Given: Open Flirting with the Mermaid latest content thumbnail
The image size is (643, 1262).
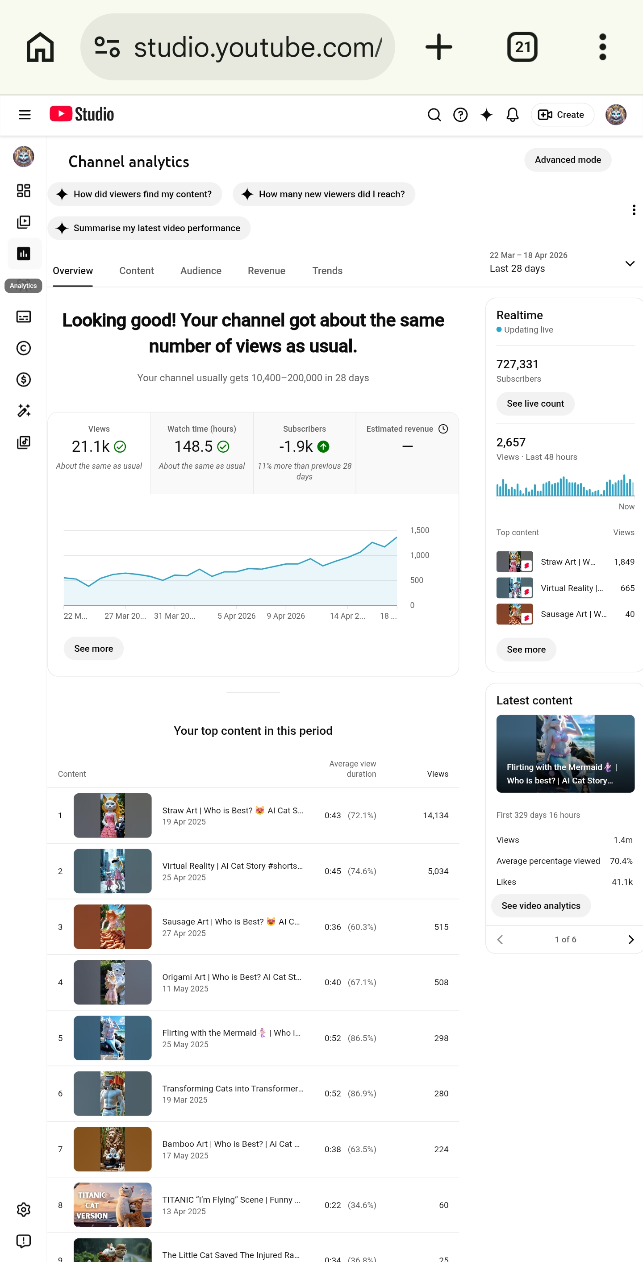Looking at the screenshot, I should click(565, 754).
